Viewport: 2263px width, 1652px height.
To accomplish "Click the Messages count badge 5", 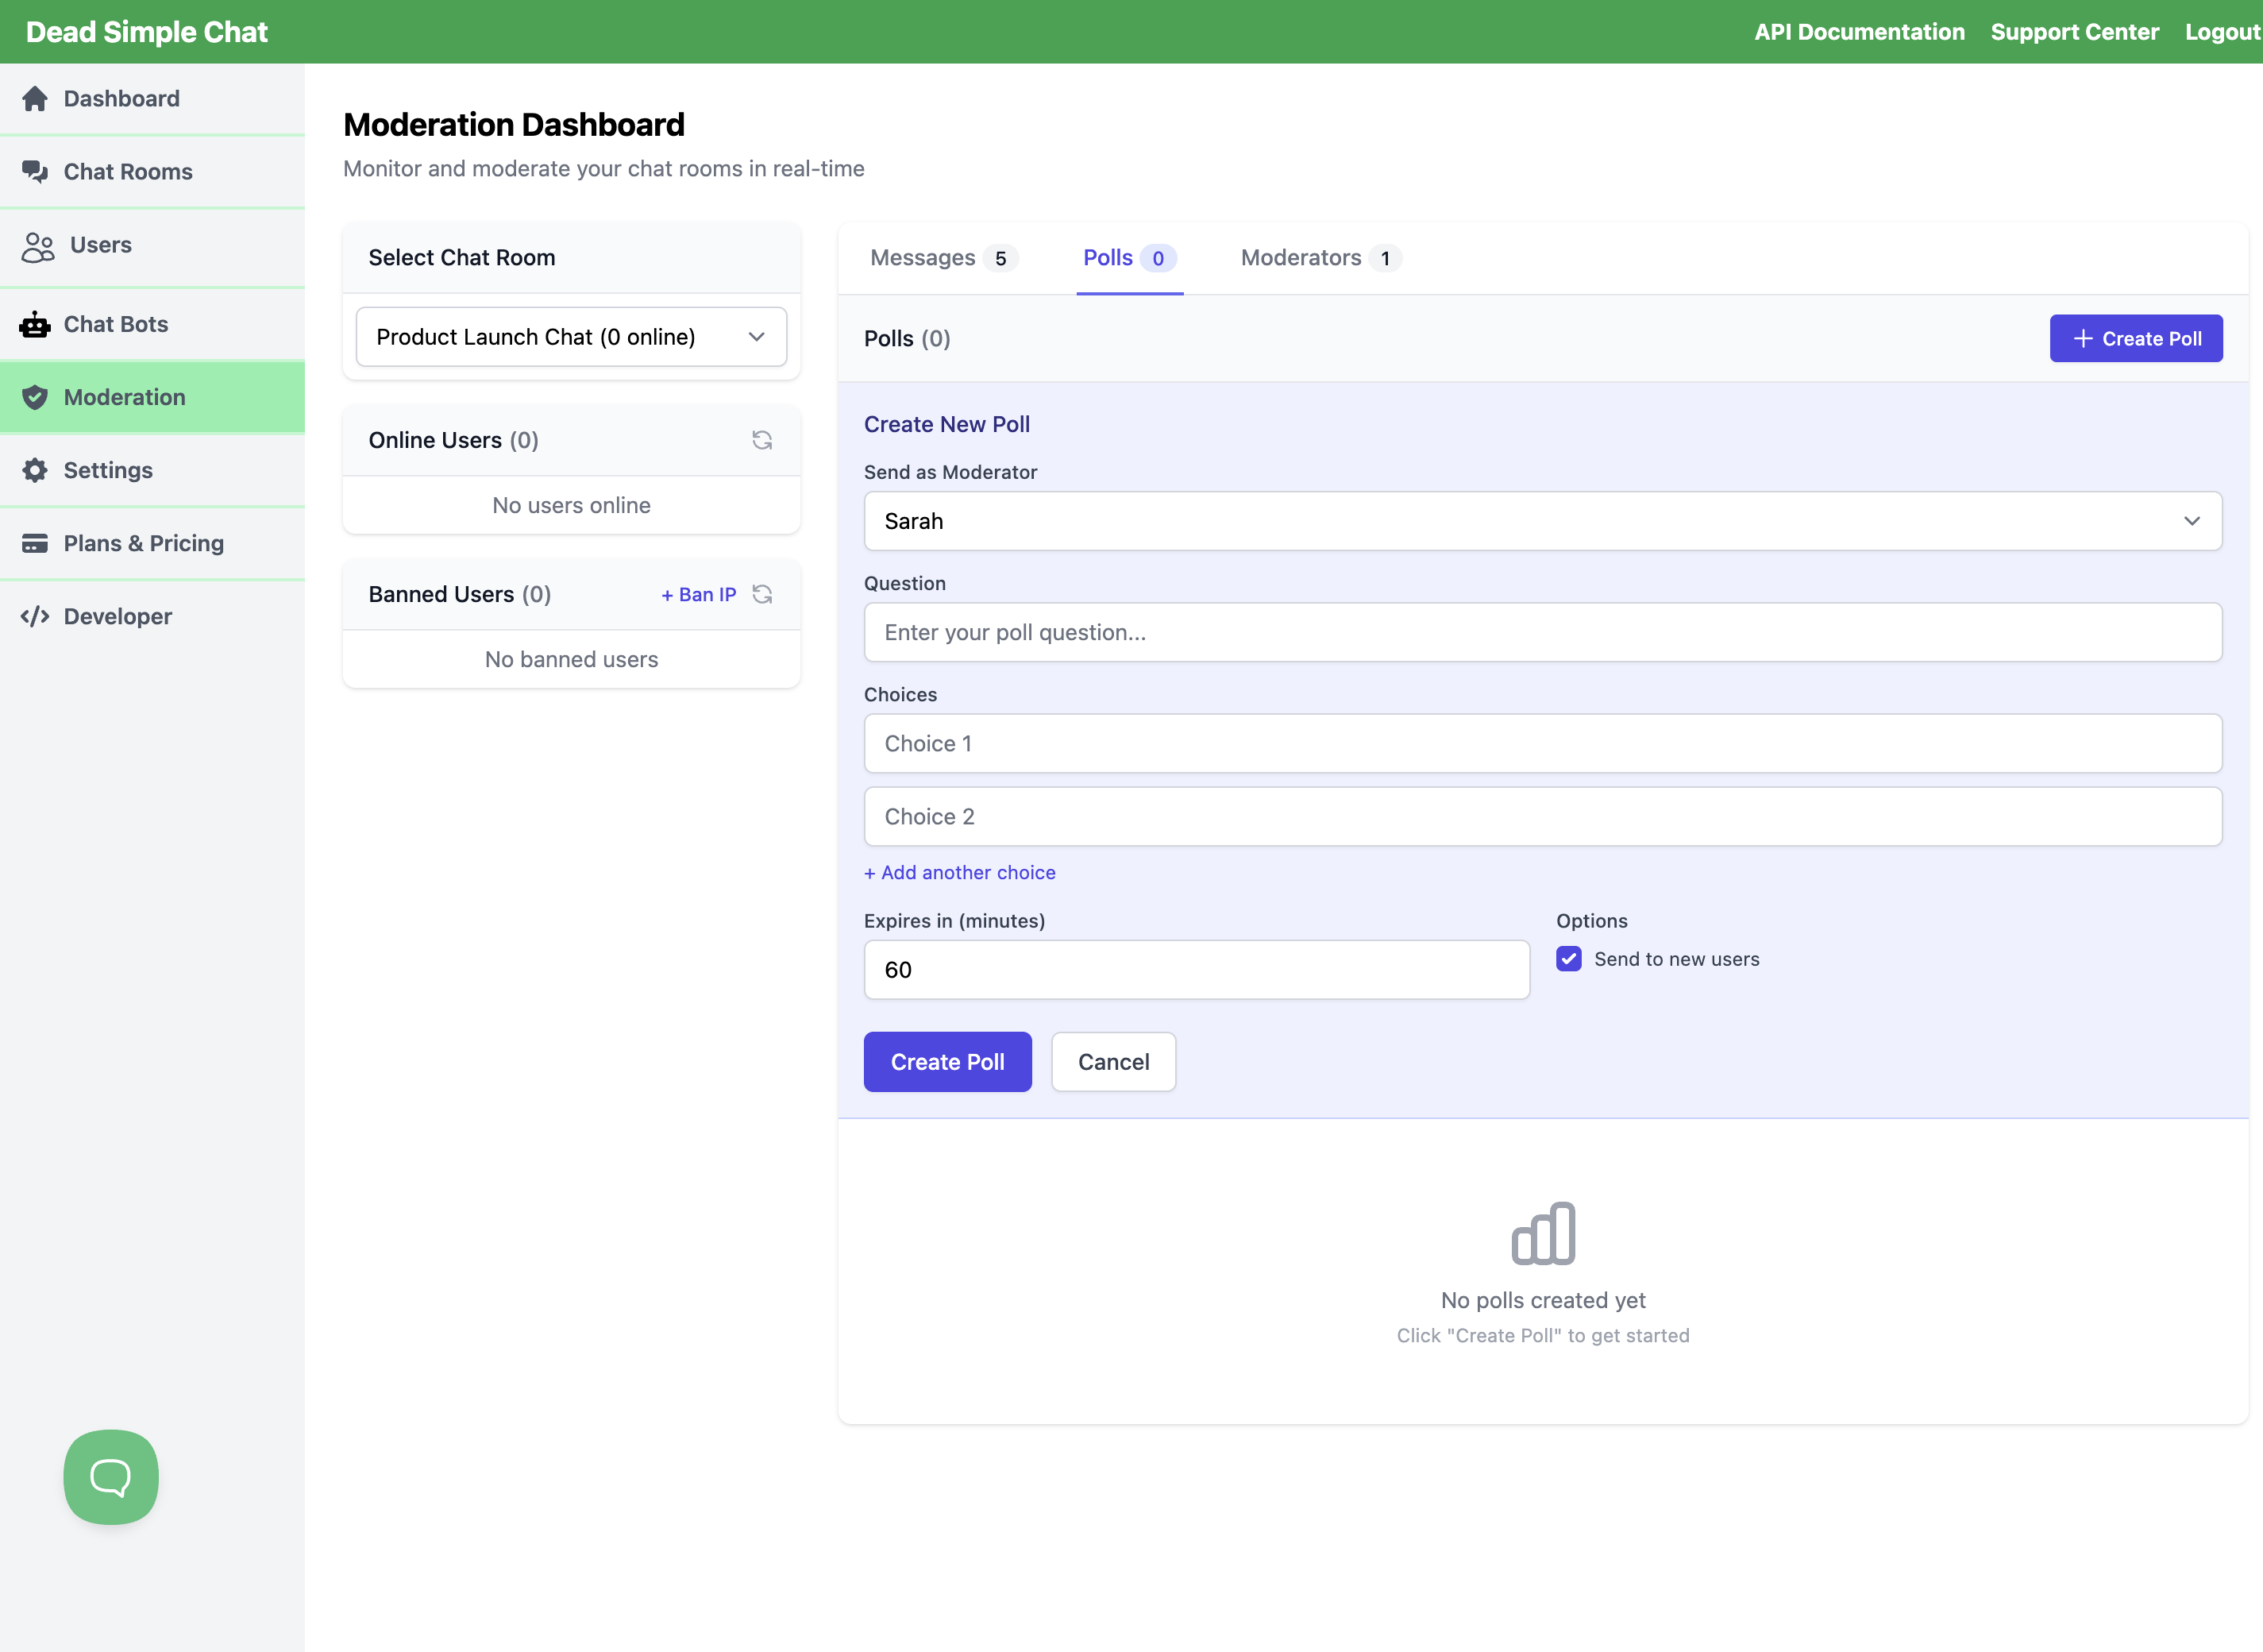I will click(x=1000, y=258).
